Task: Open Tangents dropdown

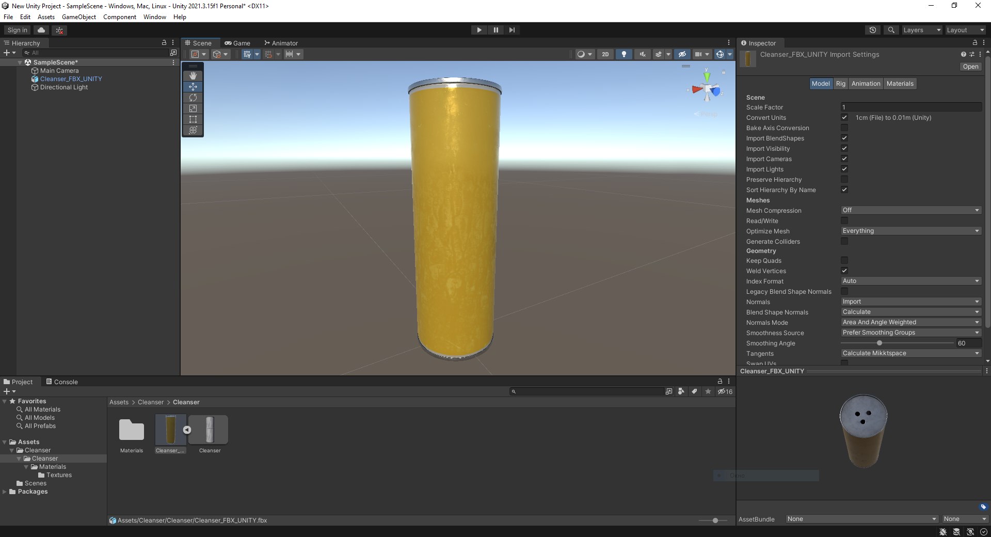Action: click(911, 353)
